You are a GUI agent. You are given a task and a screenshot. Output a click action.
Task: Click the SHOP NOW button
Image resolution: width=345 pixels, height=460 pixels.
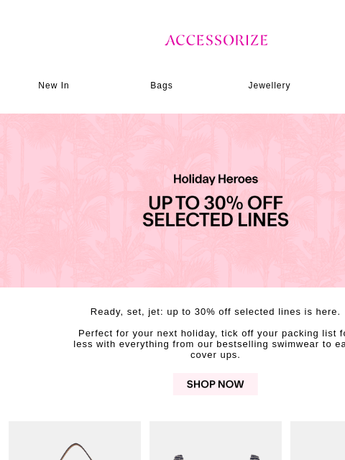216,384
